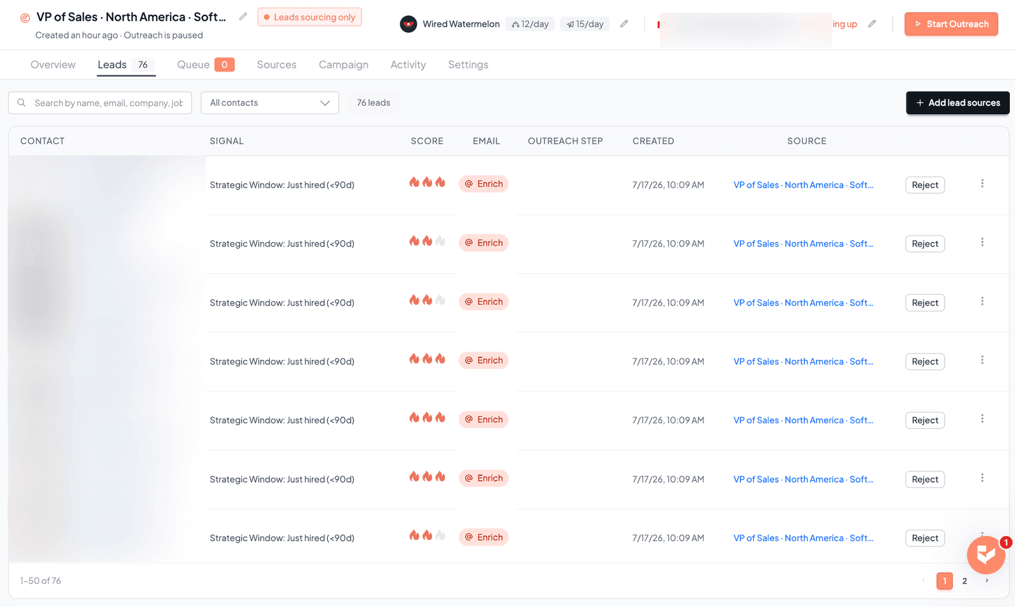This screenshot has height=607, width=1015.
Task: Click the magnifier icon in search box
Action: [22, 103]
